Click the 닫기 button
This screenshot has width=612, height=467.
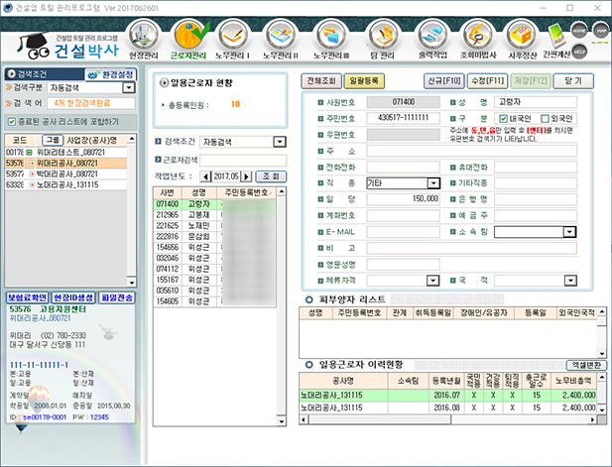(573, 80)
